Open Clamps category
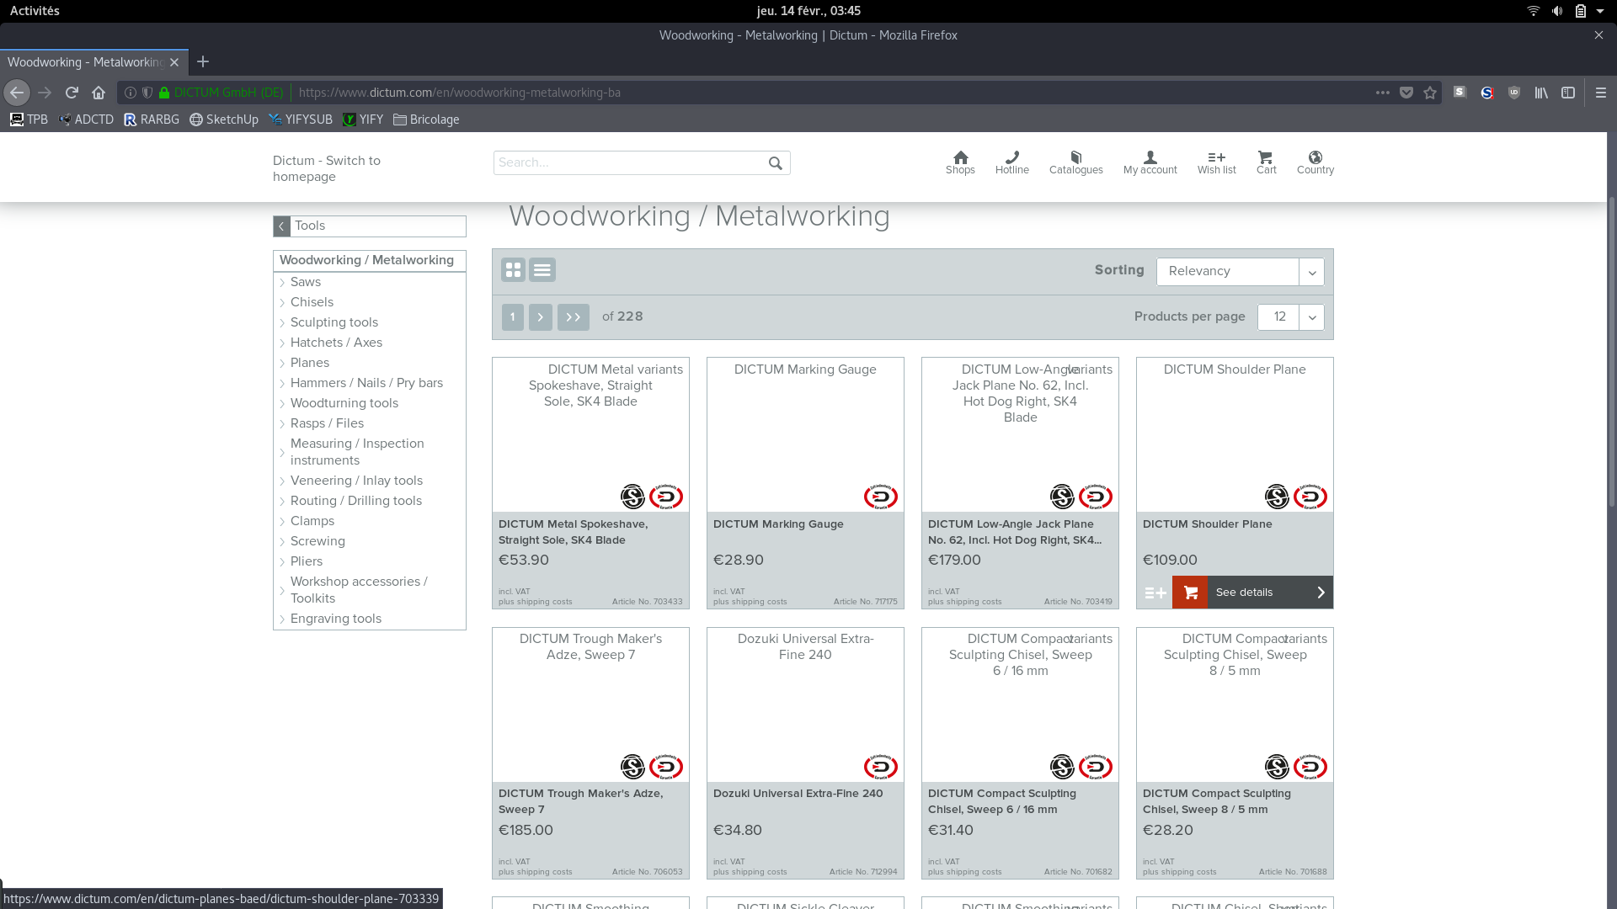The image size is (1617, 909). tap(312, 521)
